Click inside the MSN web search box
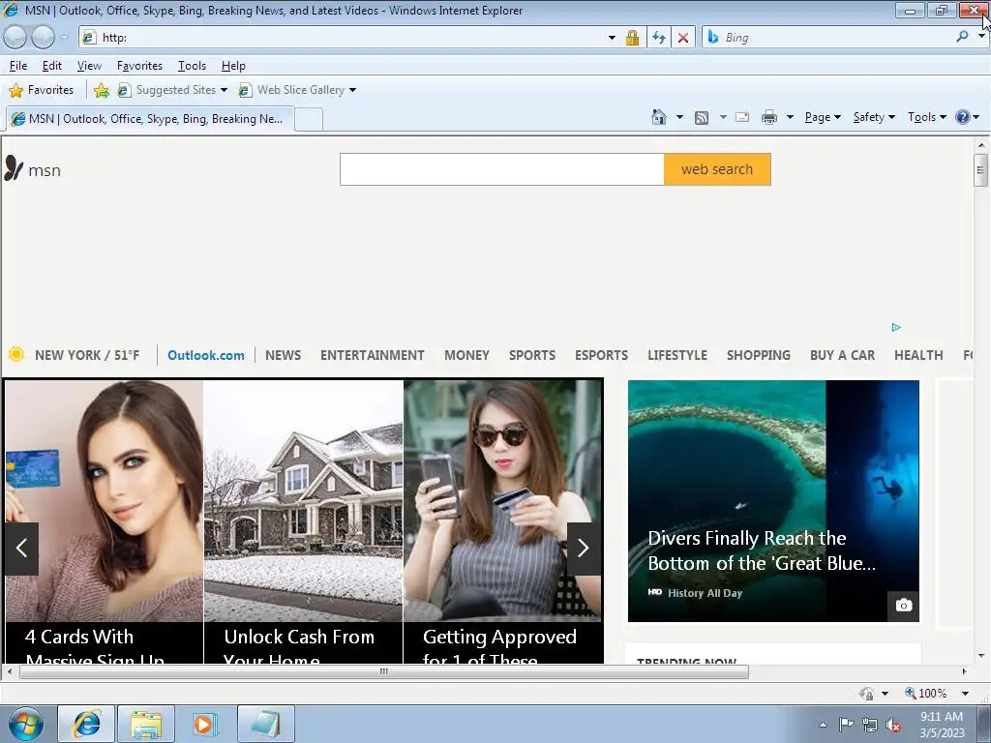The width and height of the screenshot is (991, 743). click(x=502, y=169)
